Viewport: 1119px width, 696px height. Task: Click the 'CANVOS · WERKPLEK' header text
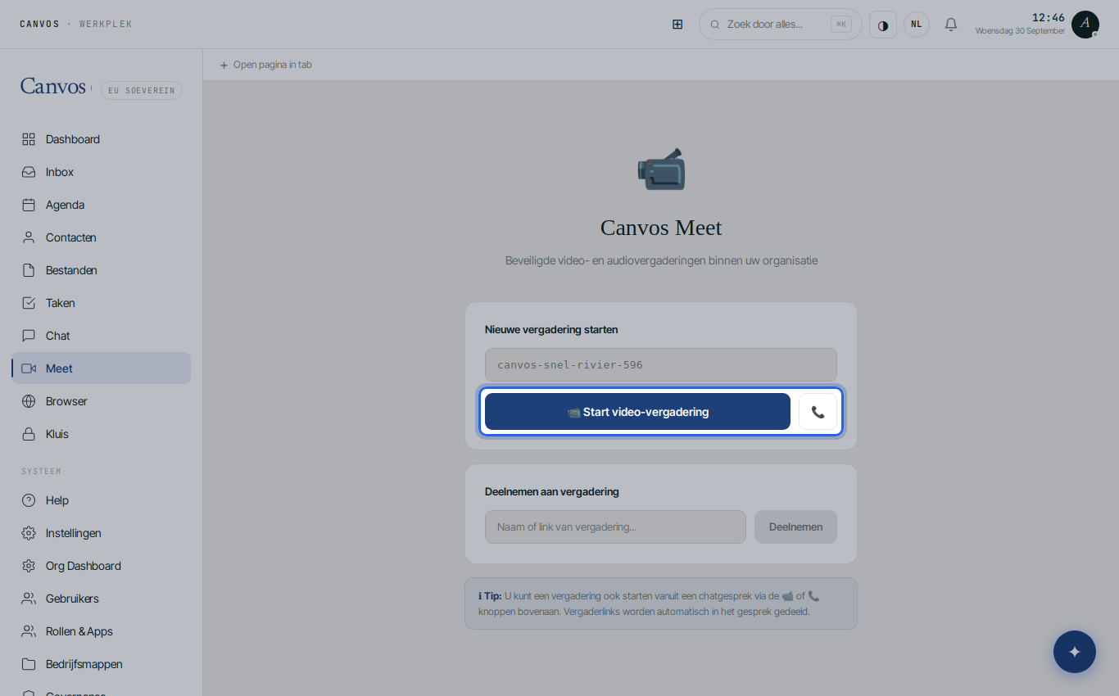76,24
